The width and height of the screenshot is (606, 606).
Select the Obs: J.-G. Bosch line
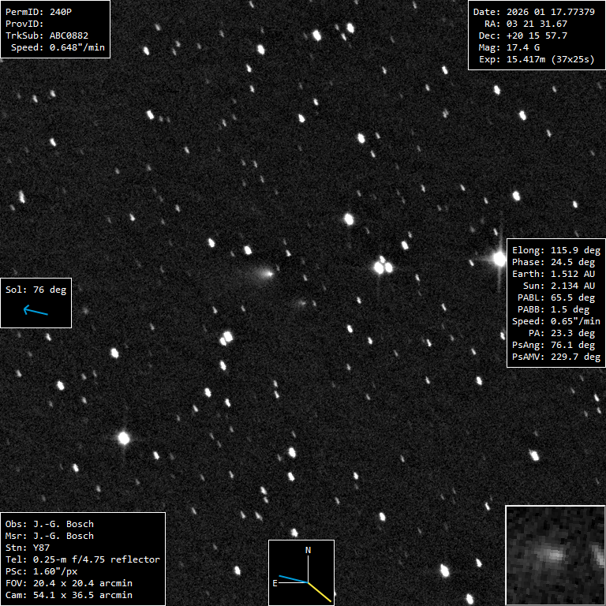[x=50, y=524]
